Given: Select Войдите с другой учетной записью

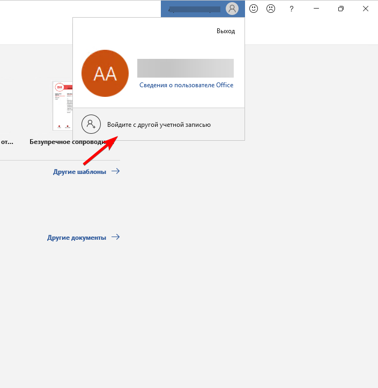Looking at the screenshot, I should click(x=159, y=125).
